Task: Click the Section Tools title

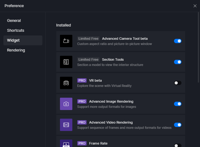Action: (113, 59)
